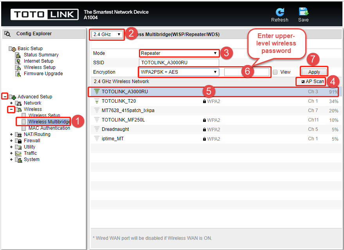Collapse the Wireless tree node
The height and width of the screenshot is (250, 344).
(11, 109)
